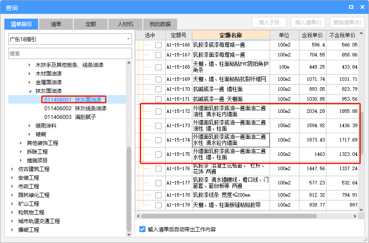
Task: Expand the 仿古建筑工程 node
Action: 12,169
